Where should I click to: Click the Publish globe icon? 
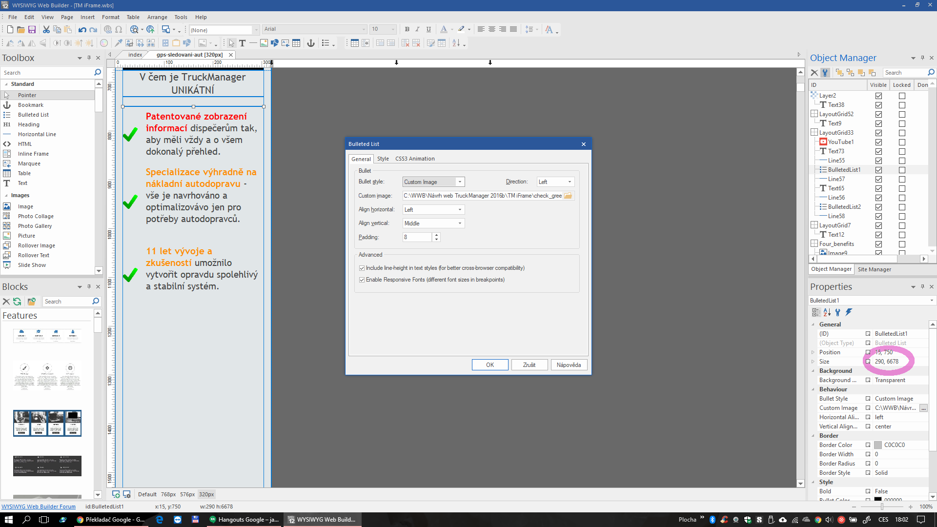(150, 30)
